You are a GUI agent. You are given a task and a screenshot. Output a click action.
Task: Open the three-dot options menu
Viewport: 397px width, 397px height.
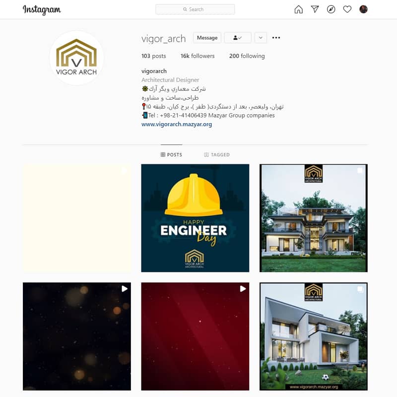click(276, 38)
